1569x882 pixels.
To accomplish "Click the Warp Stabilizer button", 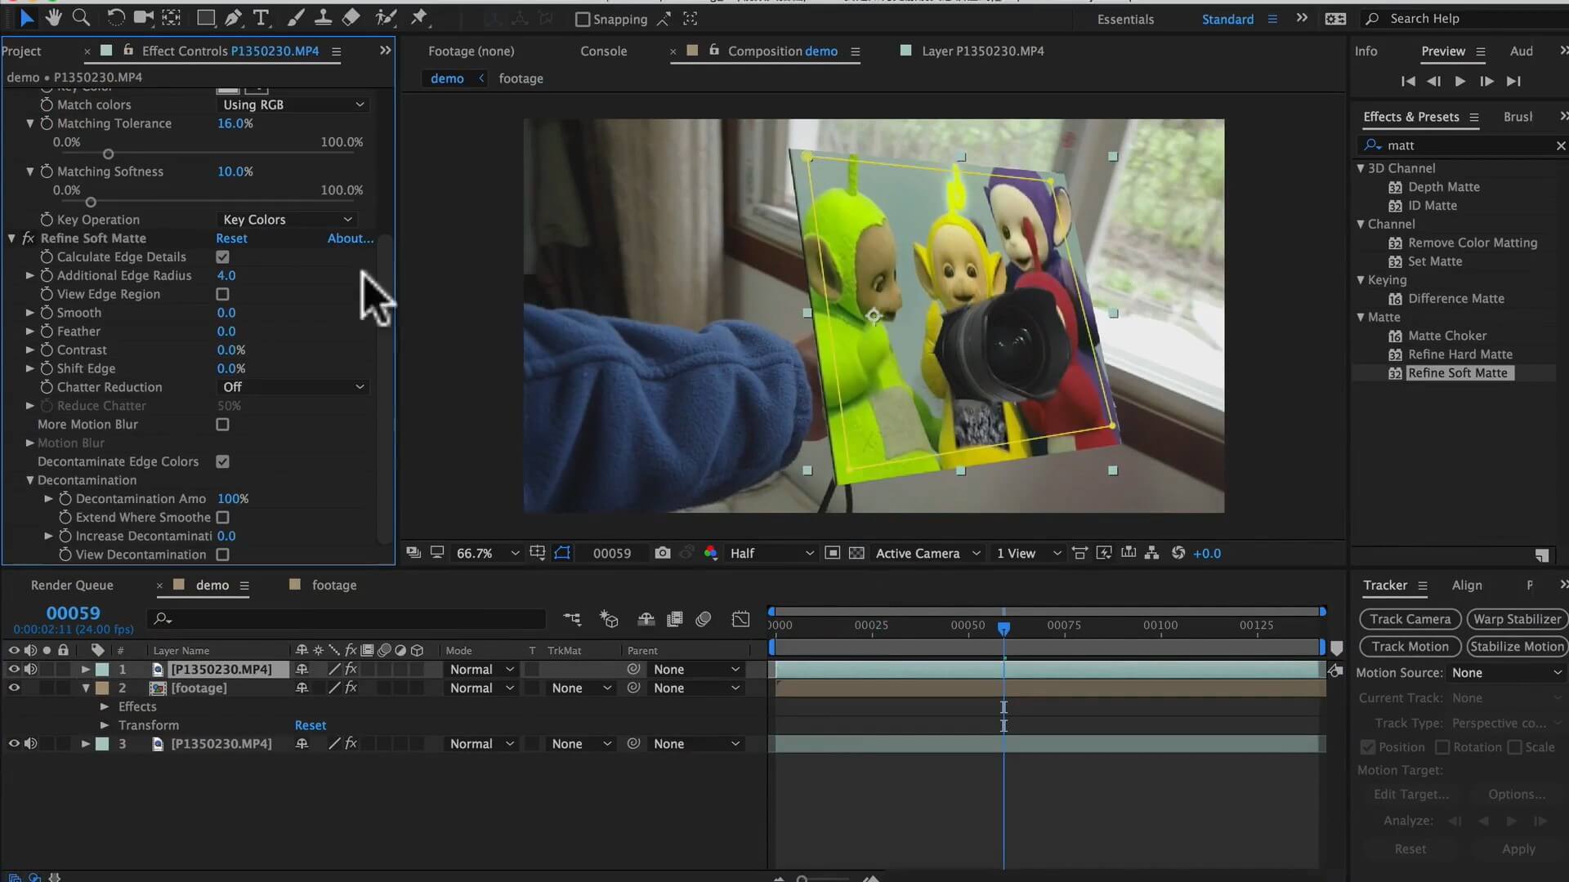I will (1517, 619).
